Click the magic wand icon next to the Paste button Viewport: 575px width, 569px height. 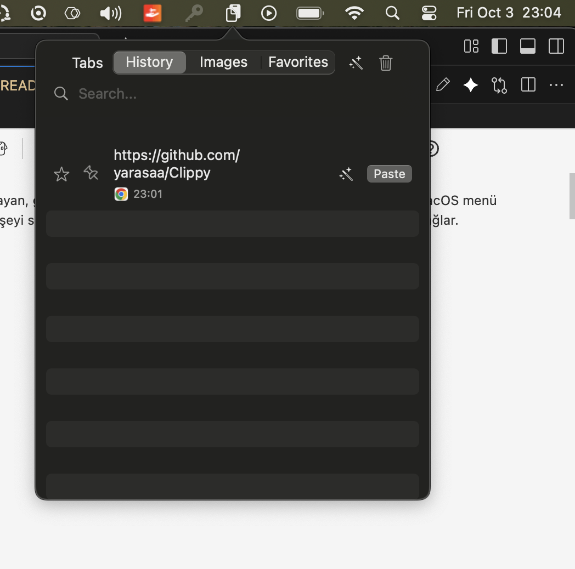[346, 174]
